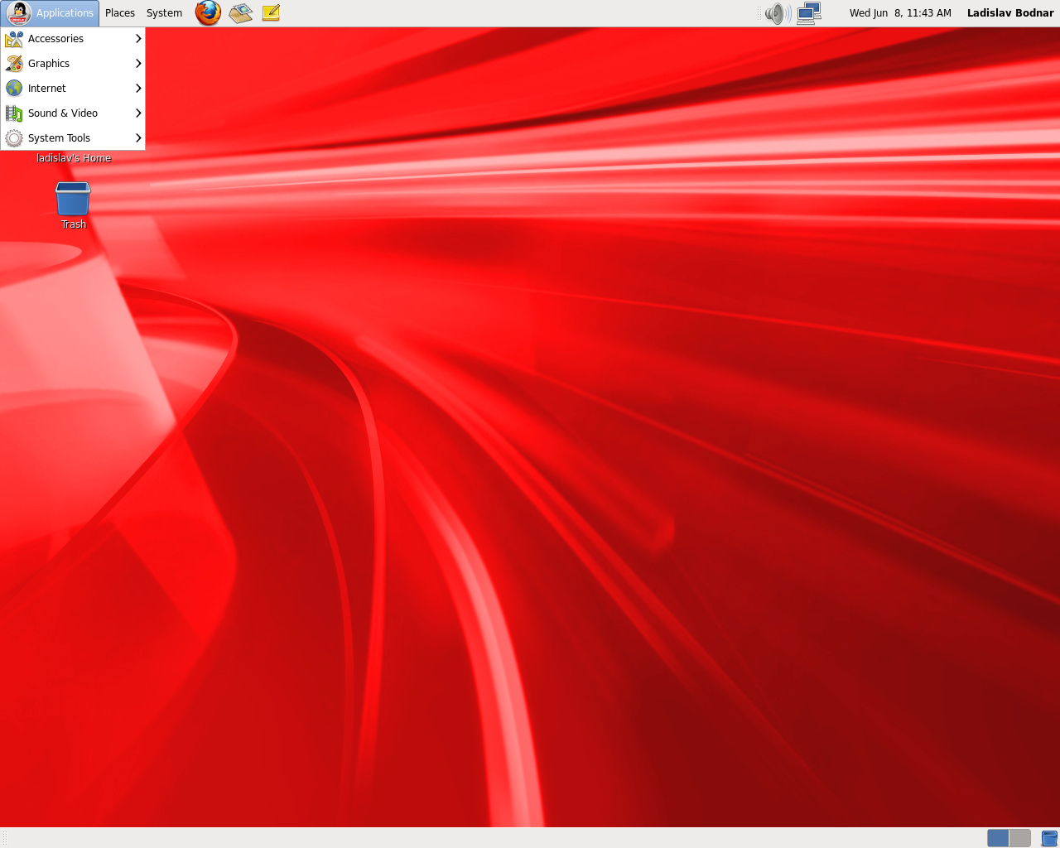The width and height of the screenshot is (1060, 848).
Task: Open the sticky notes launcher on the panel
Action: click(x=270, y=13)
